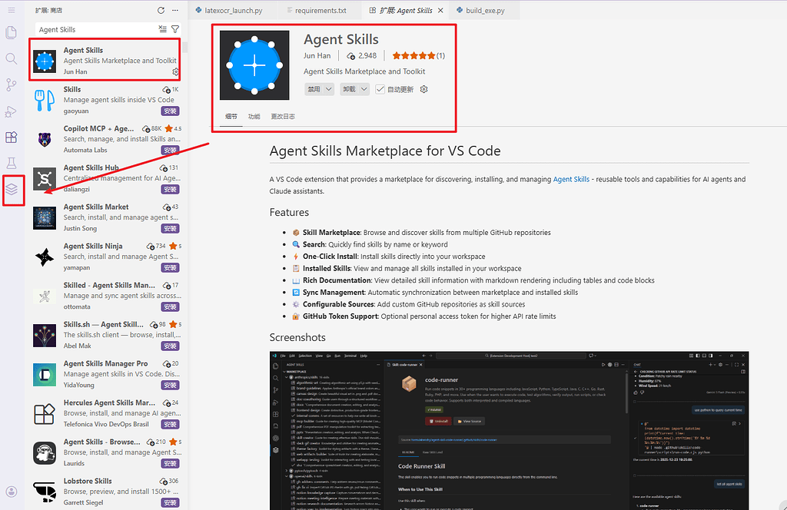The width and height of the screenshot is (787, 510).
Task: Install Agent Skills Market extension
Action: coord(170,228)
